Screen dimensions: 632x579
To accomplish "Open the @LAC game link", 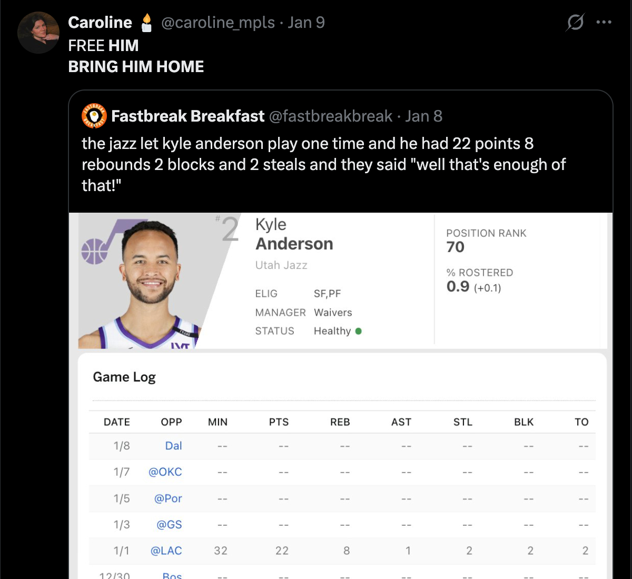I will point(166,551).
